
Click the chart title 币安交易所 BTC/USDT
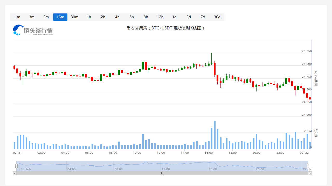(166, 28)
